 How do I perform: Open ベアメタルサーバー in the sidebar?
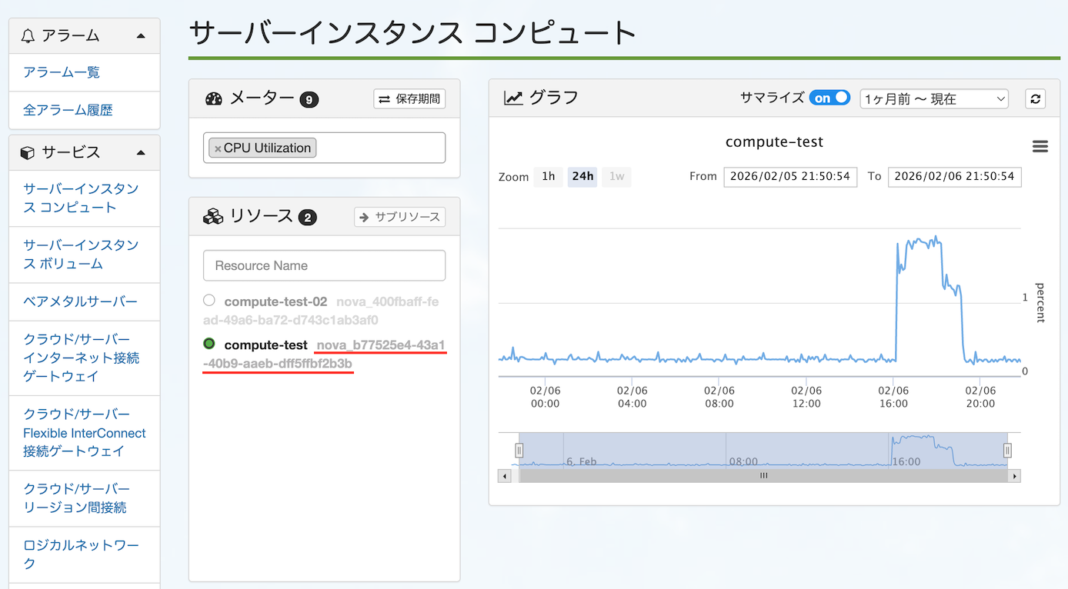click(80, 301)
